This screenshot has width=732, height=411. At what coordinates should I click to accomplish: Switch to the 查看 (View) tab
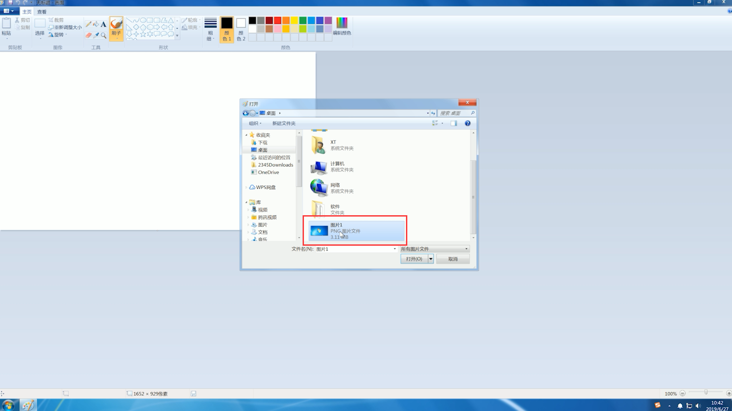[x=42, y=12]
